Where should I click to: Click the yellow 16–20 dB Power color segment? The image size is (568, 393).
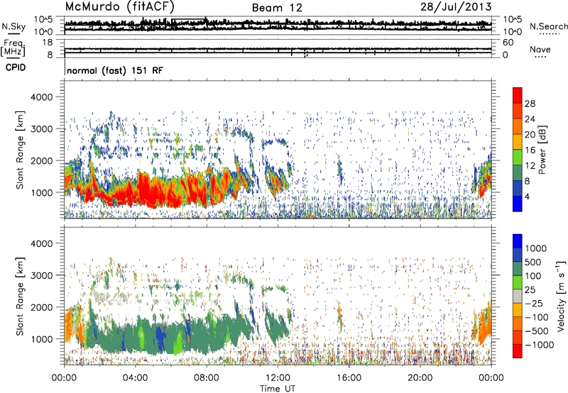tap(518, 142)
